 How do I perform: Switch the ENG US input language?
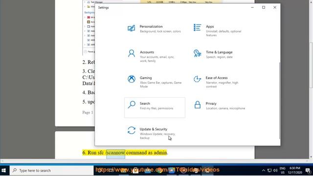[283, 171]
